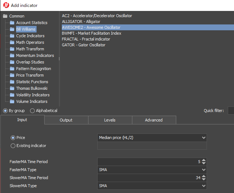Screen dimensions: 234x193
Task: Select the Account Statistics folder icon
Action: pyautogui.click(x=12, y=23)
